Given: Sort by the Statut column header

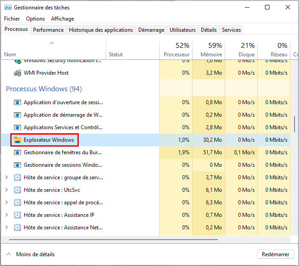Looking at the screenshot, I should click(133, 50).
